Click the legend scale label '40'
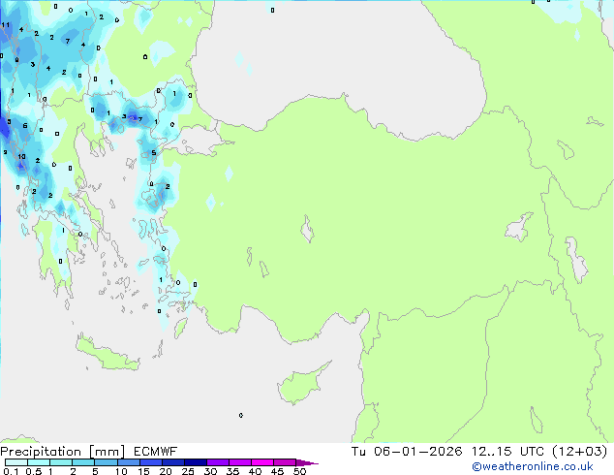The image size is (614, 475). click(255, 471)
